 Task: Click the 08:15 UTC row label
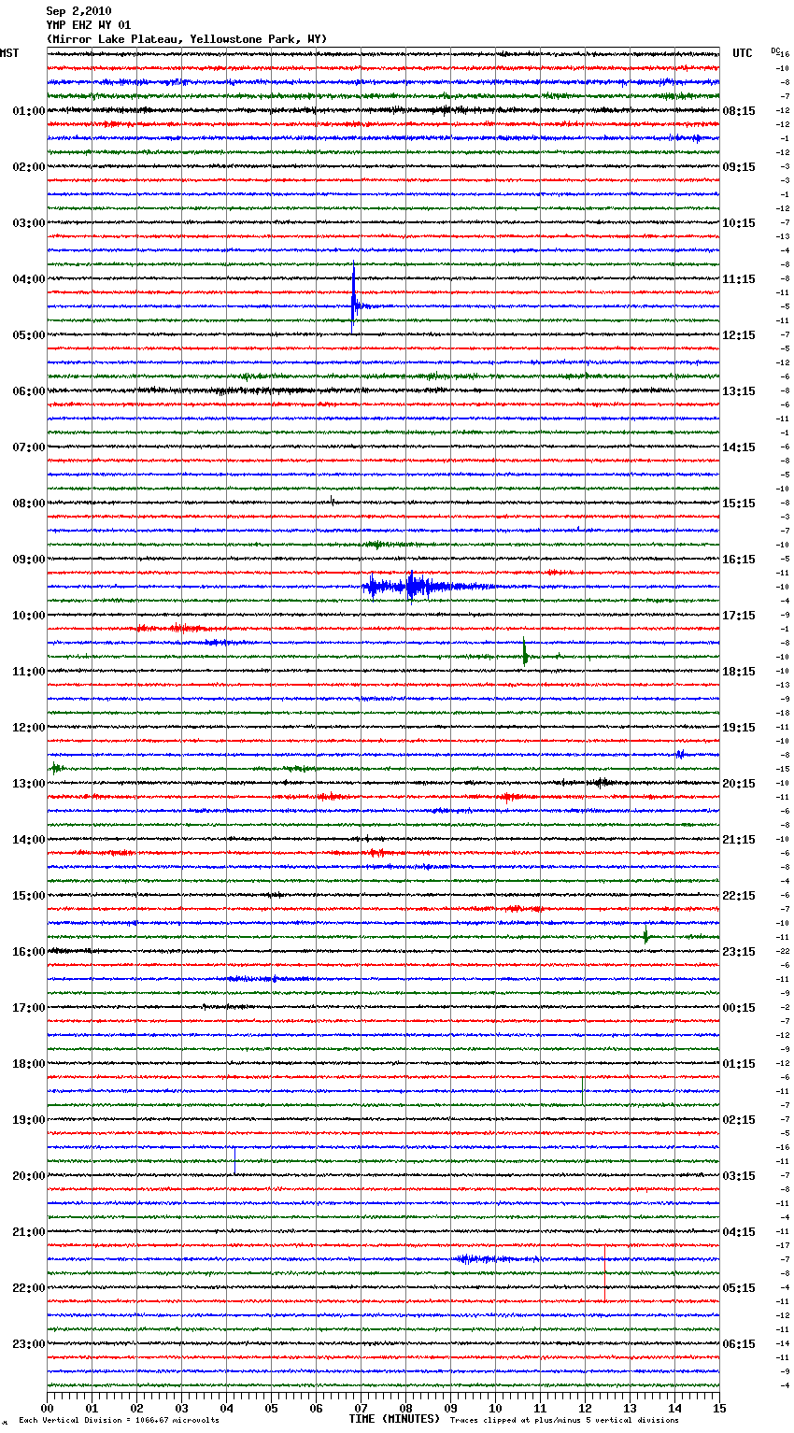(x=739, y=111)
